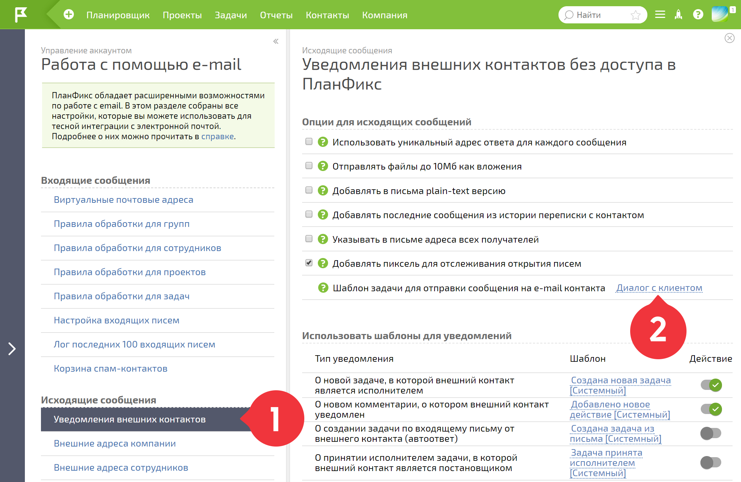Viewport: 741px width, 482px height.
Task: Open the user avatar profile
Action: 720,15
